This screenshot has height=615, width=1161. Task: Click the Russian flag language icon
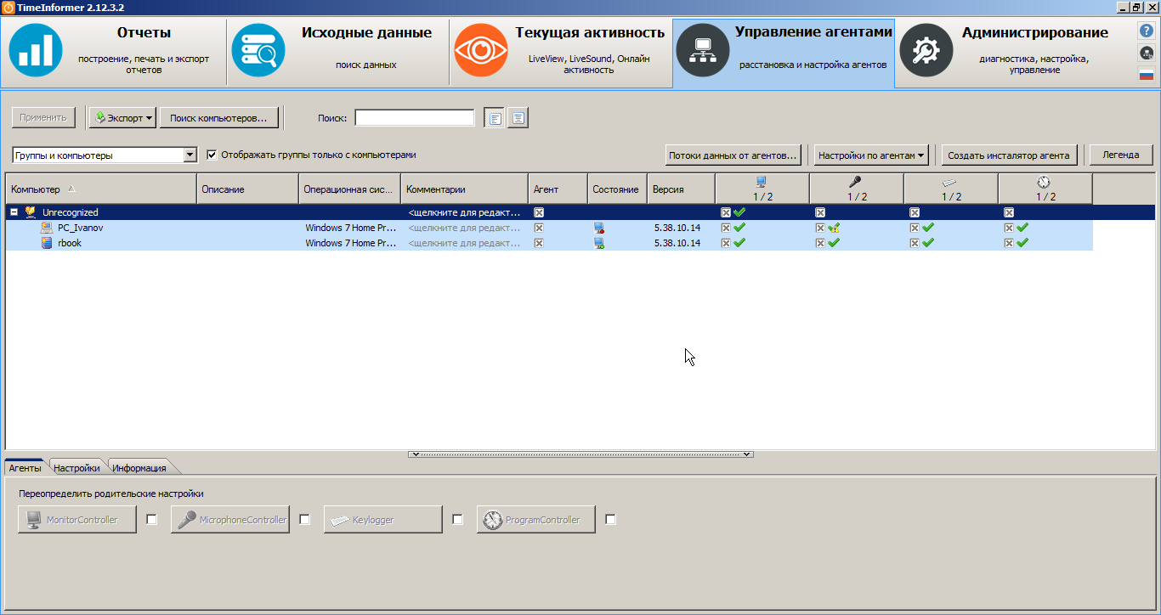coord(1147,75)
